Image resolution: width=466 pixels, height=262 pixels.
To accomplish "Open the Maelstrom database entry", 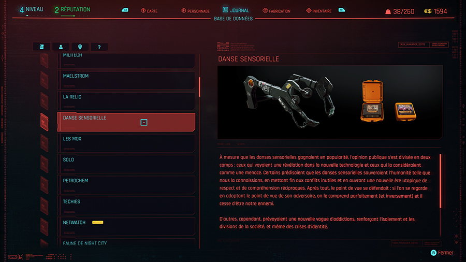I will tap(126, 80).
